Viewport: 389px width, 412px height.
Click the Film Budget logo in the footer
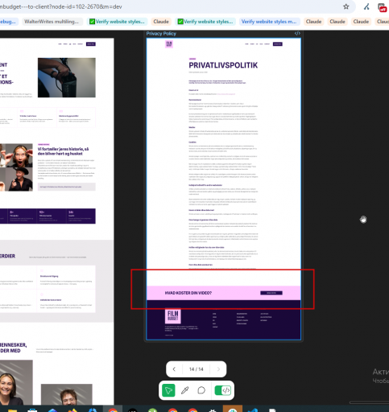click(x=173, y=316)
